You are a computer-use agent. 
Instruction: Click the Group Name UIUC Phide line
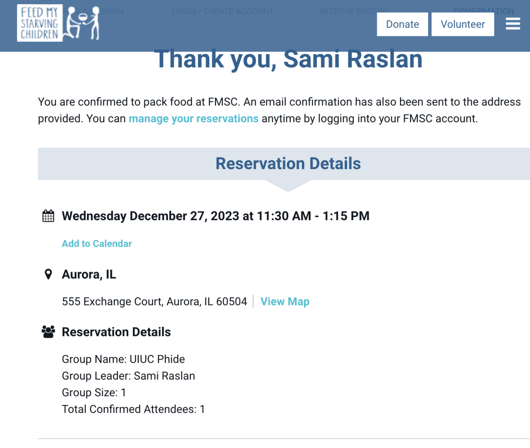pyautogui.click(x=123, y=359)
